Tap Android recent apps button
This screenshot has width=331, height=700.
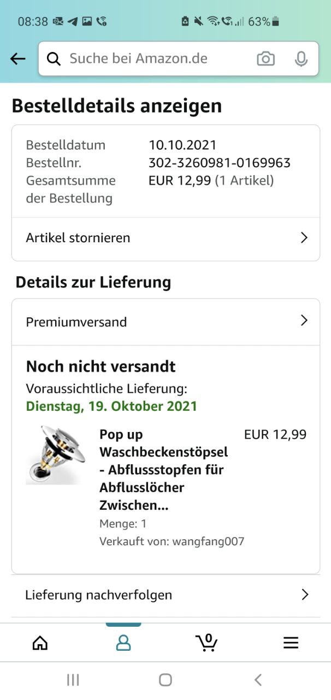point(73,680)
